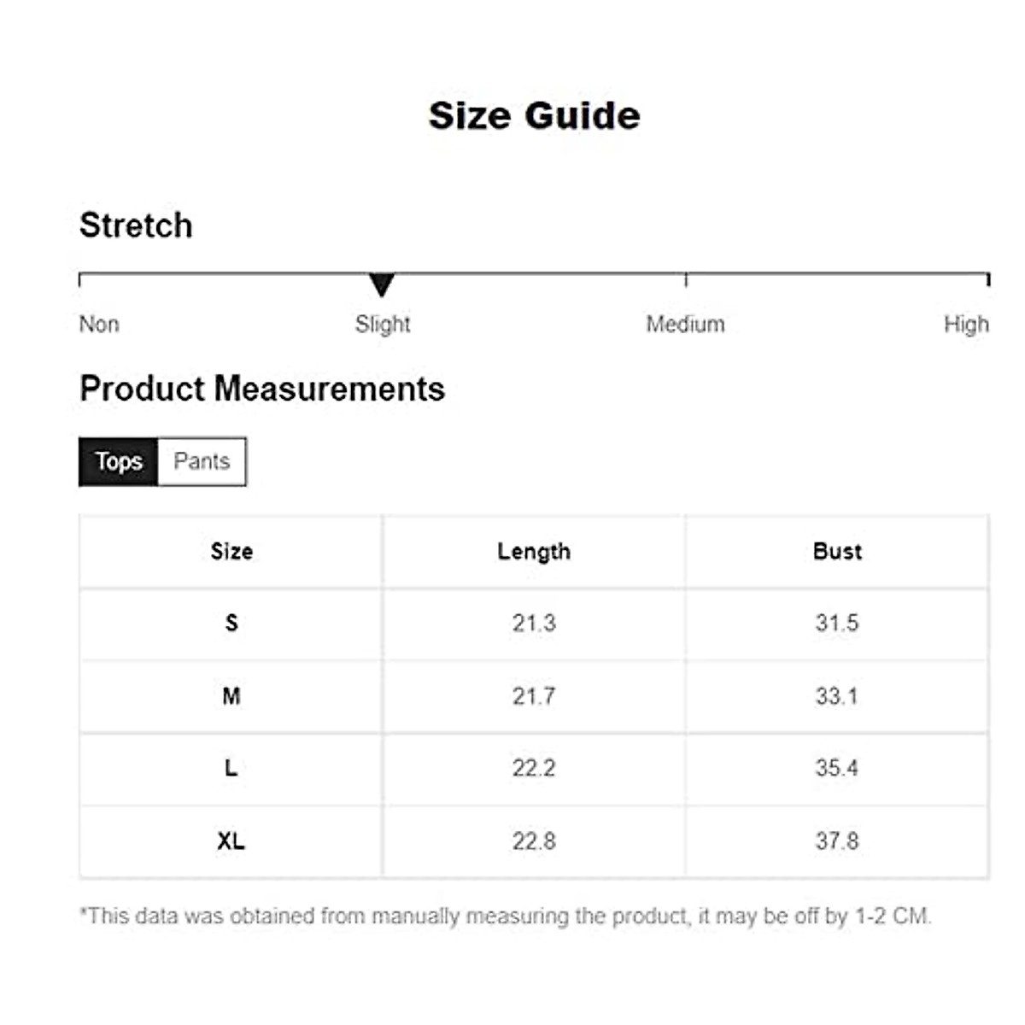Screen dimensions: 1025x1025
Task: Click the 22.8 length value for XL
Action: click(534, 841)
